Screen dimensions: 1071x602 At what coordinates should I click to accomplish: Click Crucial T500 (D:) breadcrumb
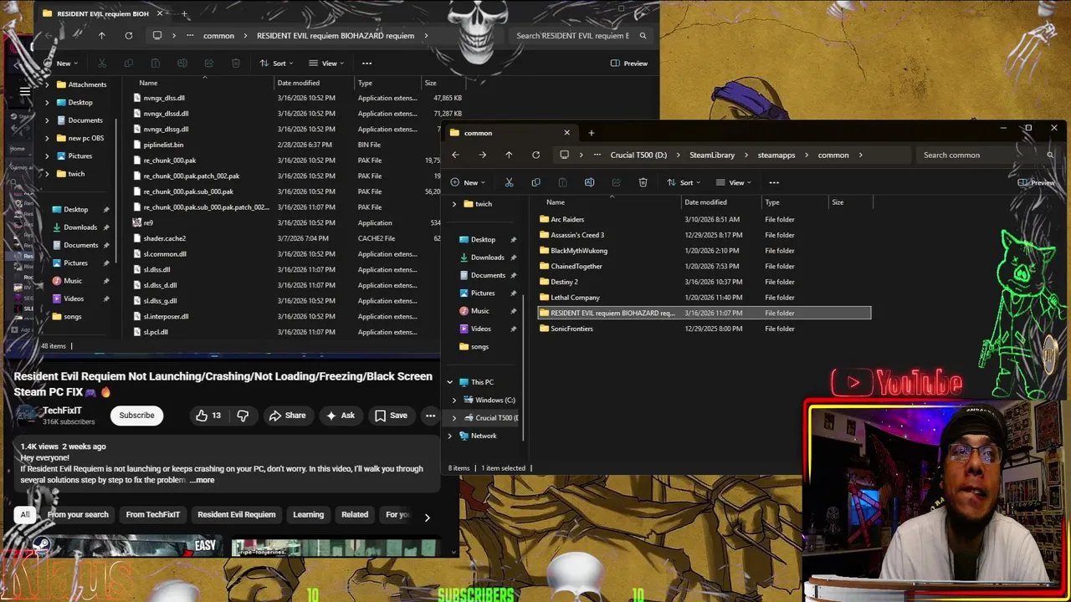(638, 155)
